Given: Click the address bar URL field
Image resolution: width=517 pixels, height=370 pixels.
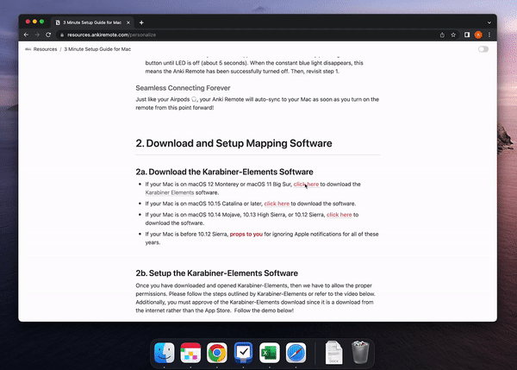Looking at the screenshot, I should [x=251, y=34].
